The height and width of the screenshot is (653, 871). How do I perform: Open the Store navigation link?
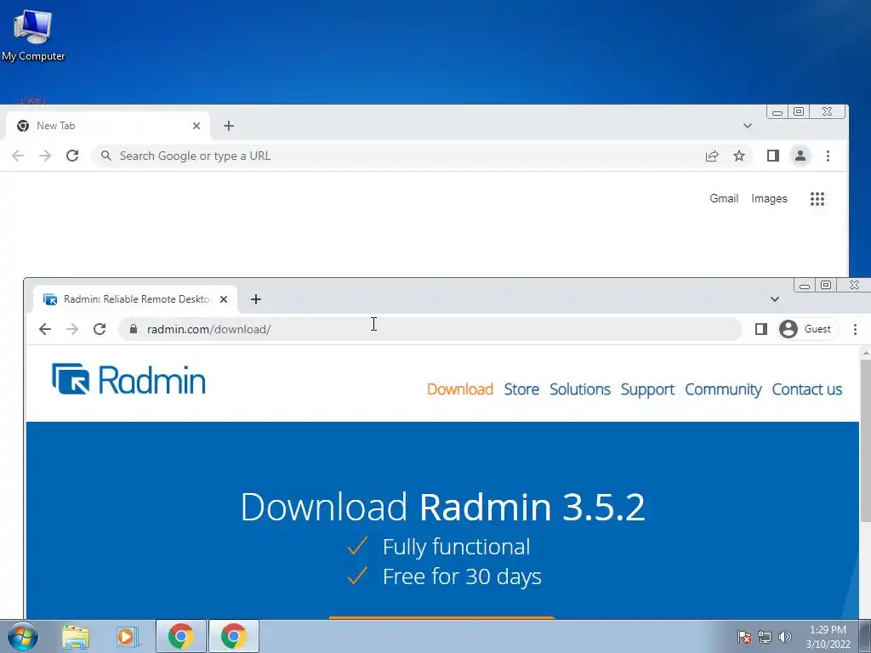coord(521,389)
